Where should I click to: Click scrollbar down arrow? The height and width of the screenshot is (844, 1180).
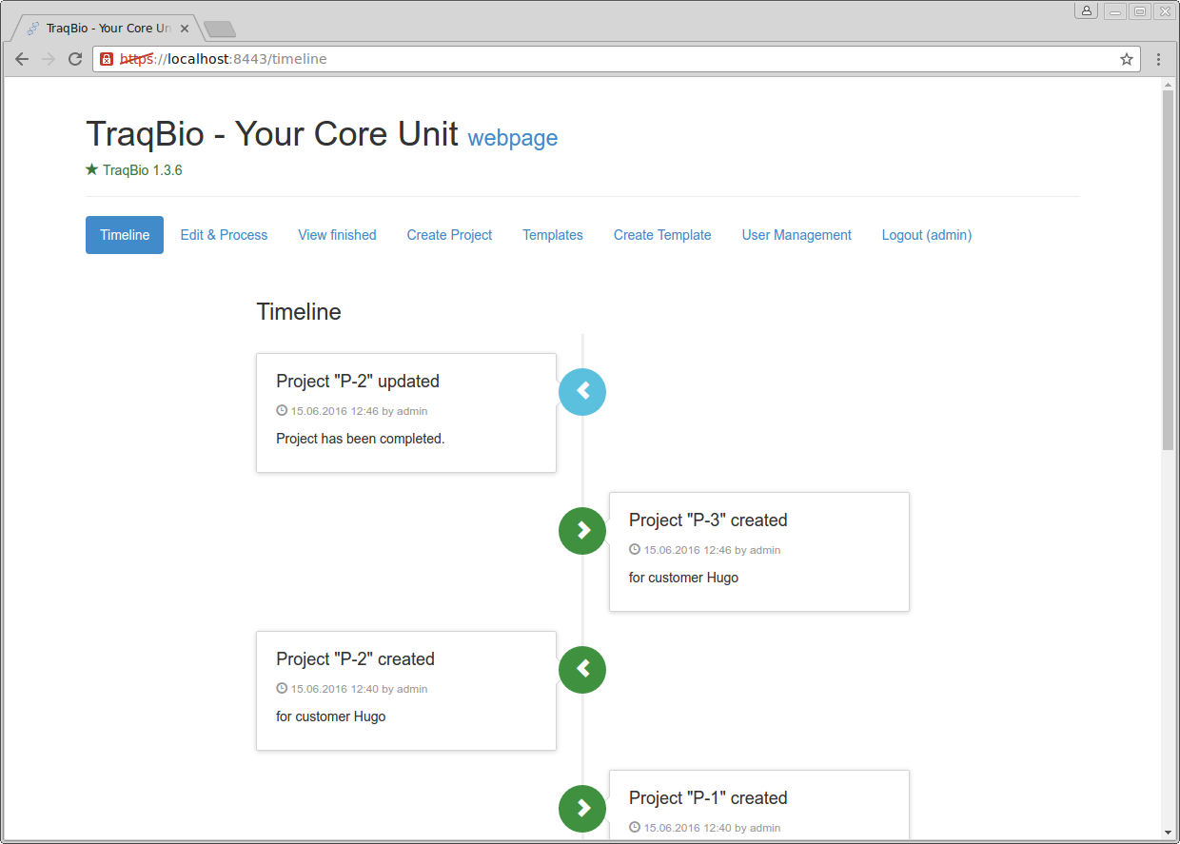pos(1169,833)
